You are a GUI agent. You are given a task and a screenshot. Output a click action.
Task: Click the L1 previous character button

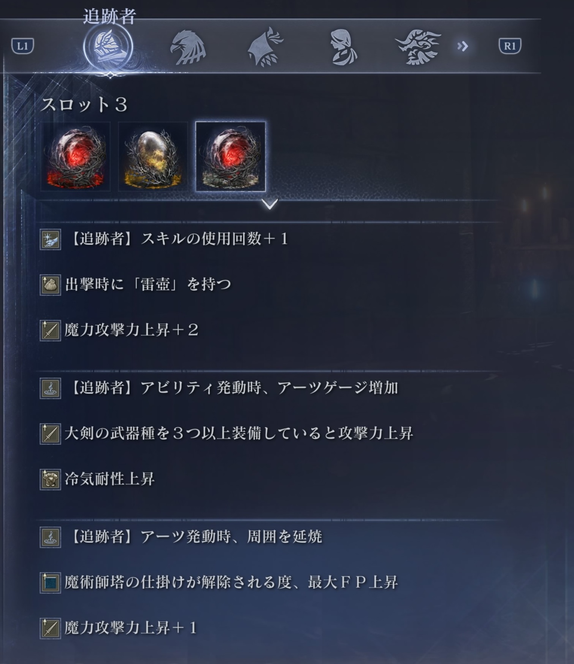tap(23, 46)
